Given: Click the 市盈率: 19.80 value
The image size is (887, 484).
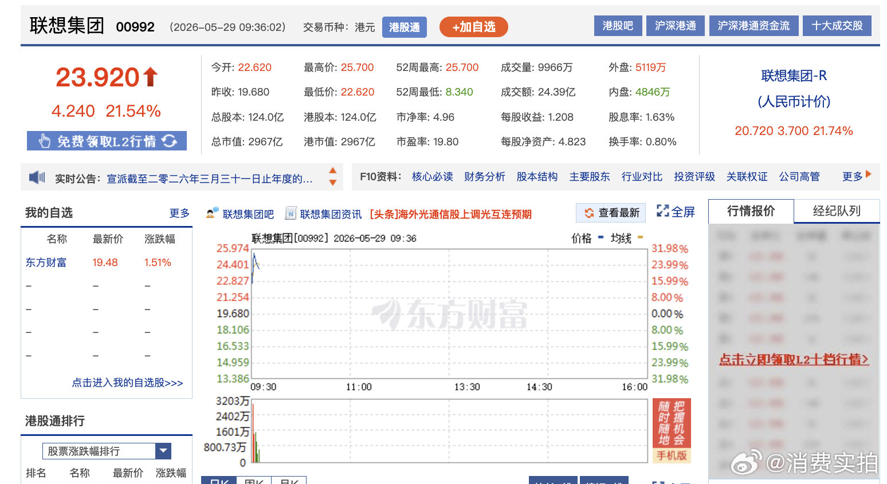Looking at the screenshot, I should 427,142.
